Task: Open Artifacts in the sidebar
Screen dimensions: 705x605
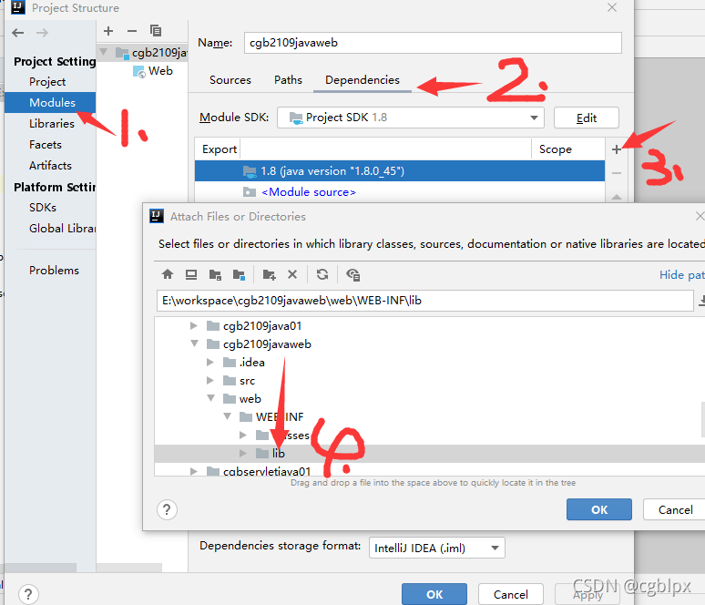Action: tap(50, 166)
